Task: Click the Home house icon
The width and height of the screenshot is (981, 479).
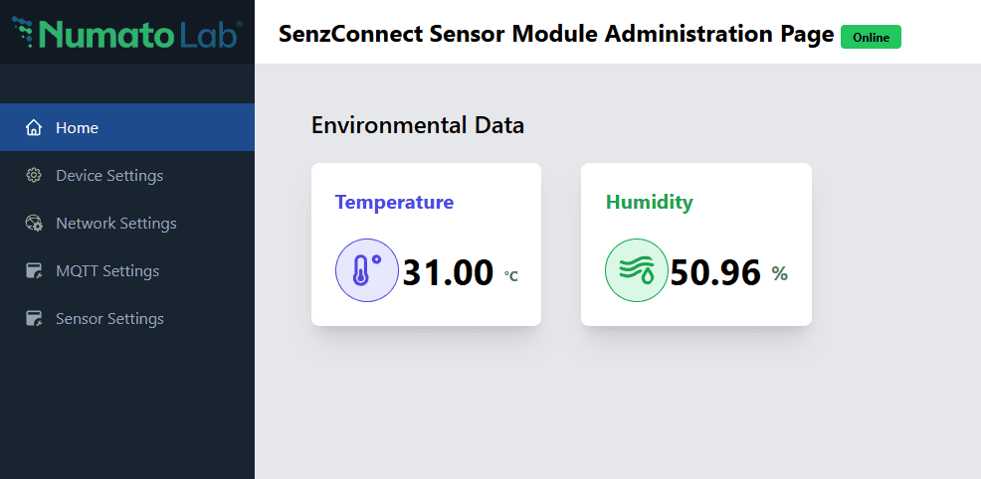Action: (x=34, y=128)
